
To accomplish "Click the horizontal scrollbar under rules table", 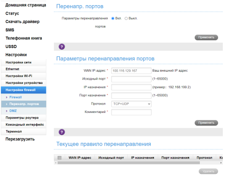I will [x=129, y=163].
